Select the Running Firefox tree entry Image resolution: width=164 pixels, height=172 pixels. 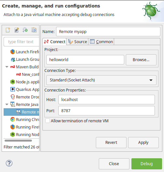pyautogui.click(x=25, y=127)
